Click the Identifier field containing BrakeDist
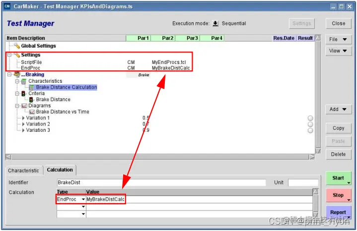 [161, 182]
